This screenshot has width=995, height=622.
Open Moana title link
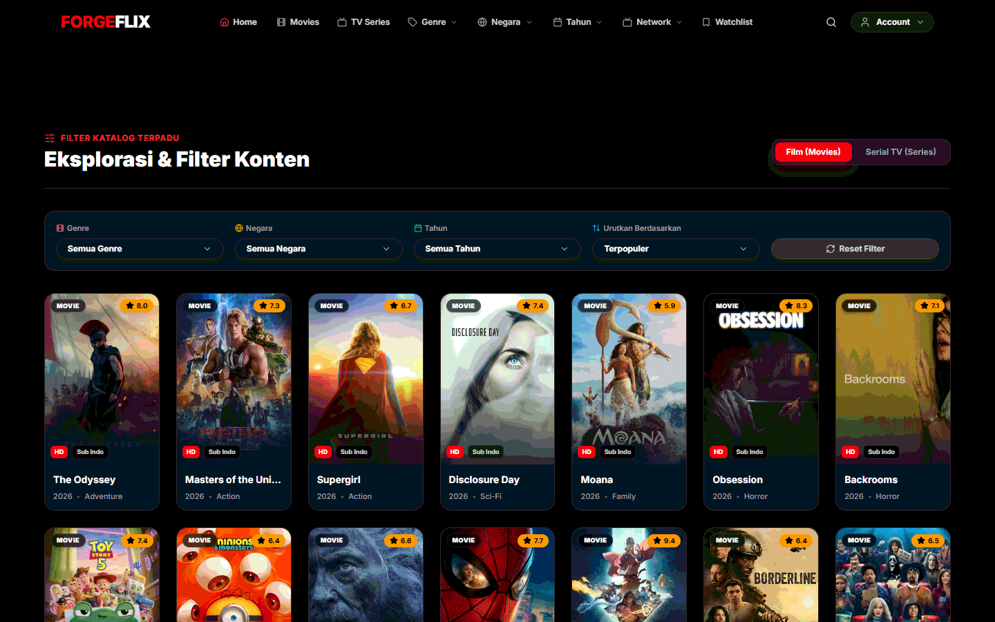point(597,480)
